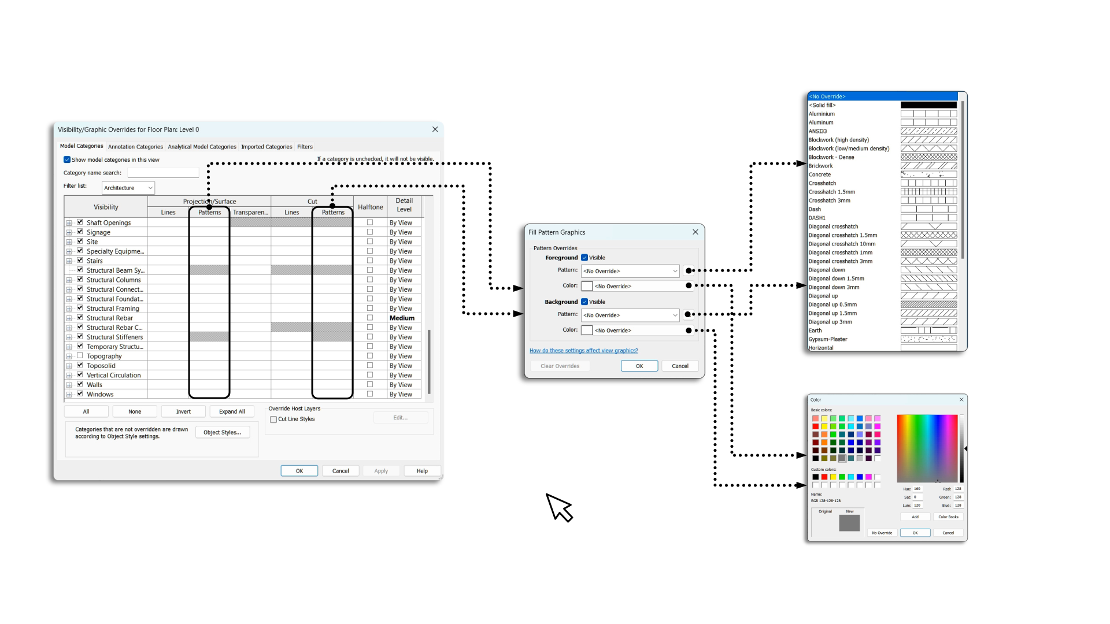This screenshot has width=1110, height=624.
Task: Open the Filters tab
Action: (305, 147)
